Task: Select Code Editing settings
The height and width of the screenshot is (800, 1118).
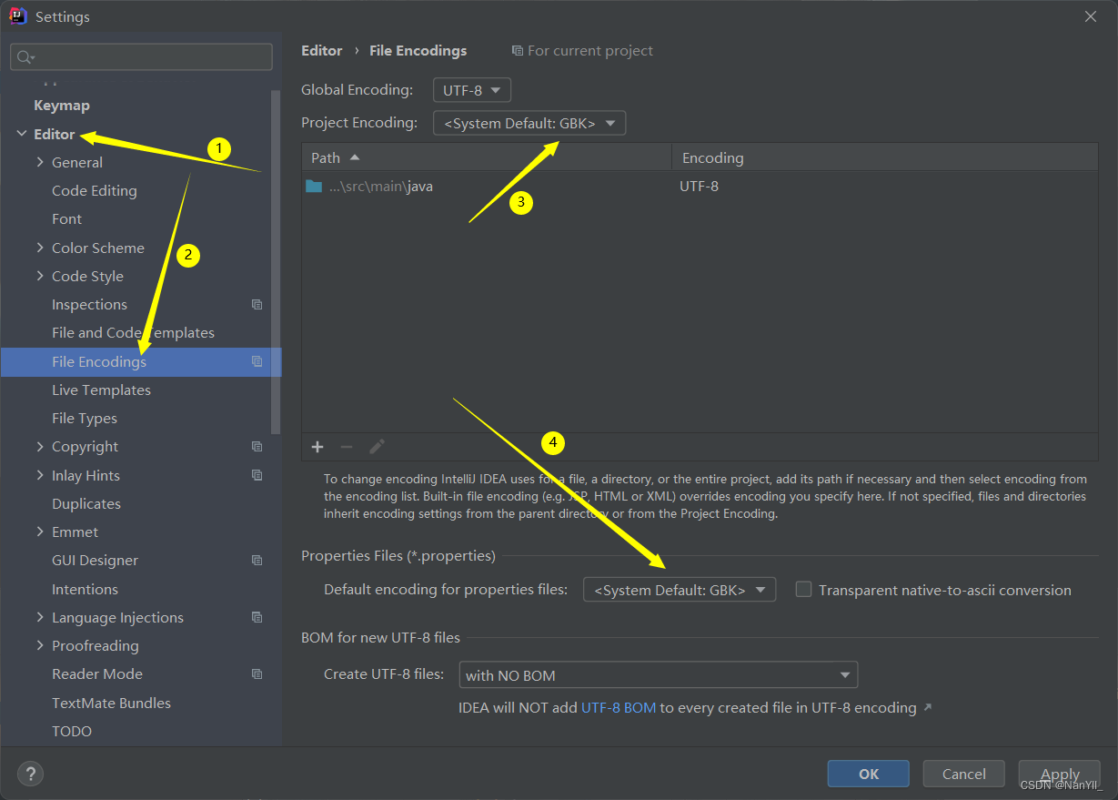Action: [95, 190]
